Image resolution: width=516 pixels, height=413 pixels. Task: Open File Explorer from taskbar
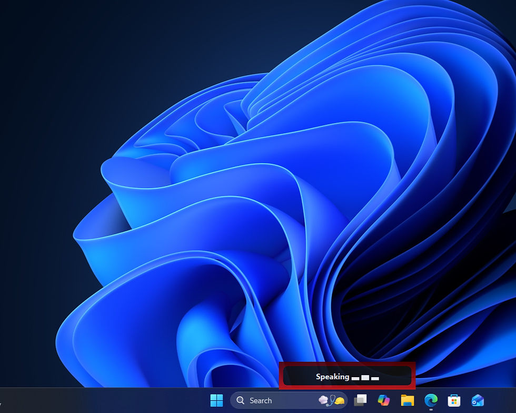[x=408, y=400]
